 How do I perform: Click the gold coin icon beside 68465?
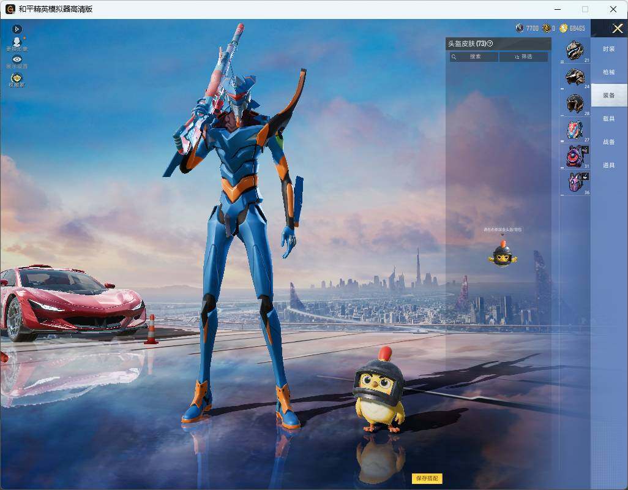click(x=564, y=28)
